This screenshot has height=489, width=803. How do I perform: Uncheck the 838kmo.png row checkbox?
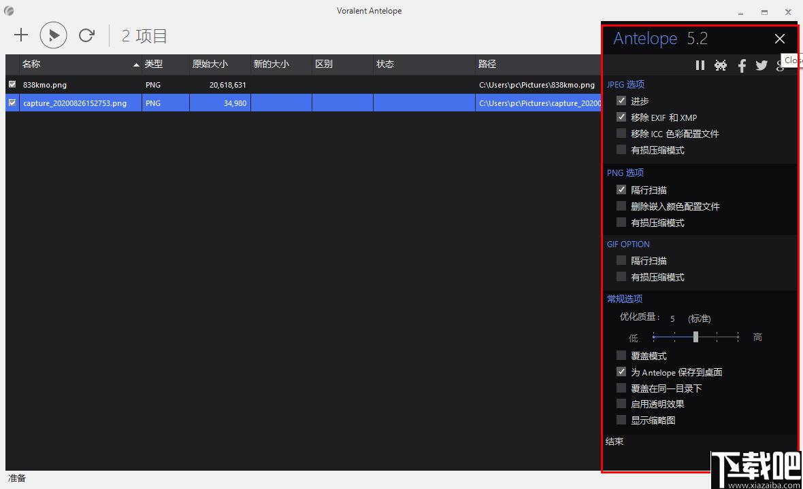point(12,84)
